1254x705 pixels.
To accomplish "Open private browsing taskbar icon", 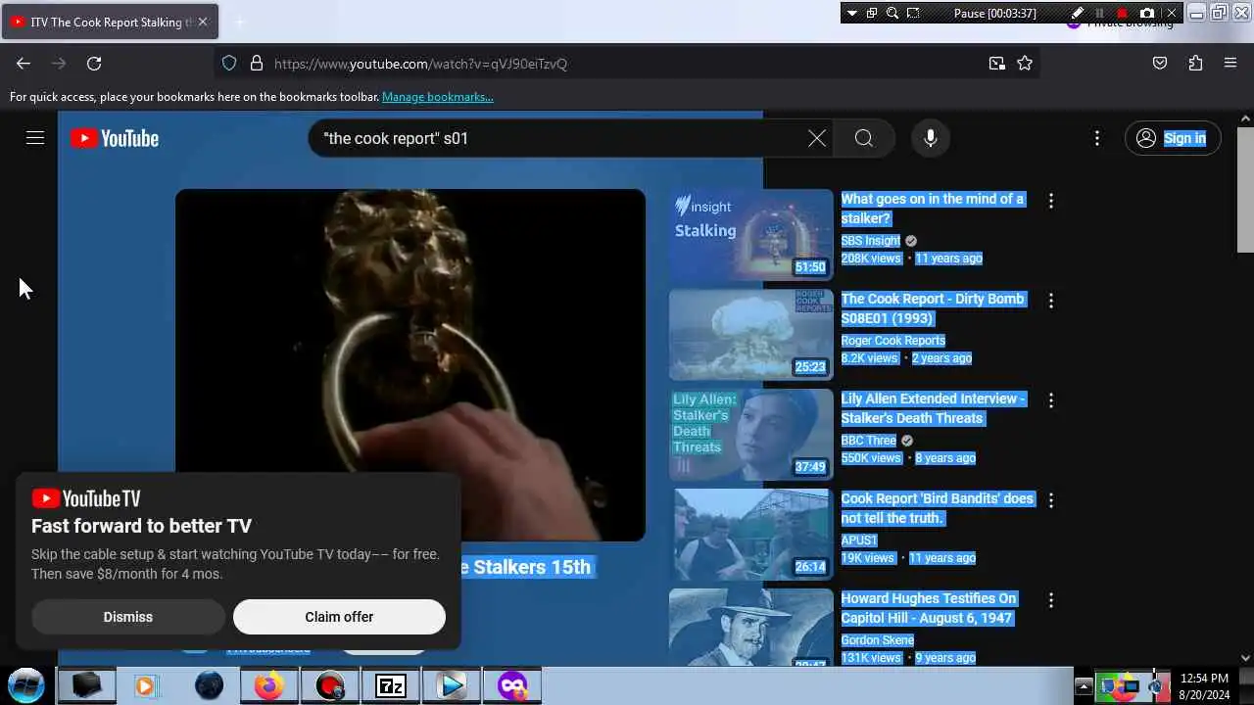I will pos(512,685).
